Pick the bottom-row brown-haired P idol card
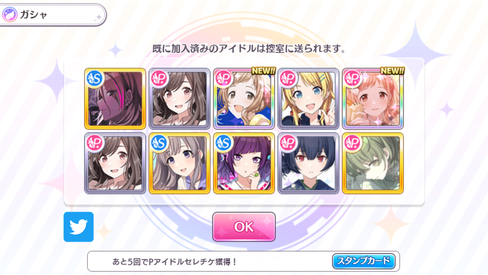 click(115, 163)
